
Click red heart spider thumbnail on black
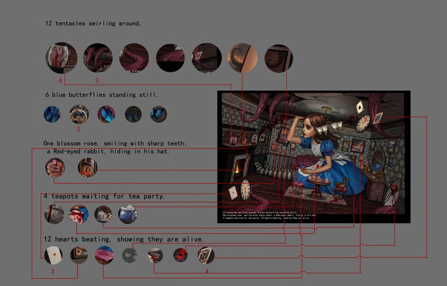tap(180, 255)
